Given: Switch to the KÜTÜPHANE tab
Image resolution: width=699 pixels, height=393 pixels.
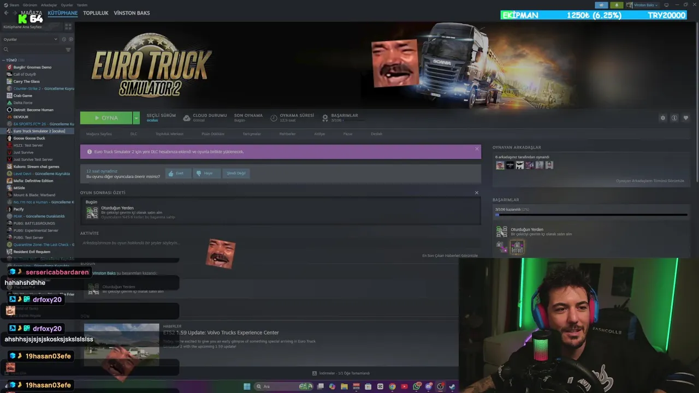Looking at the screenshot, I should tap(63, 13).
